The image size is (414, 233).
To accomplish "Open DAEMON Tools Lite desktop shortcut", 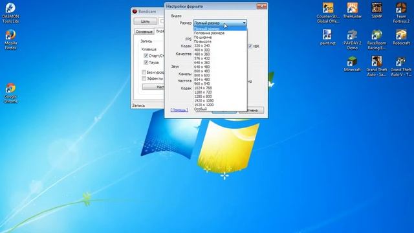I will tap(10, 13).
